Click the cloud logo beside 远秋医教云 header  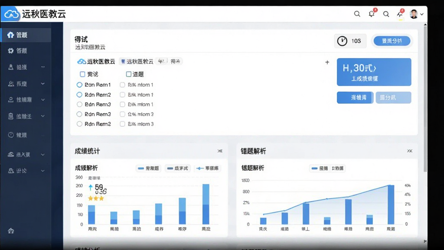pyautogui.click(x=11, y=14)
